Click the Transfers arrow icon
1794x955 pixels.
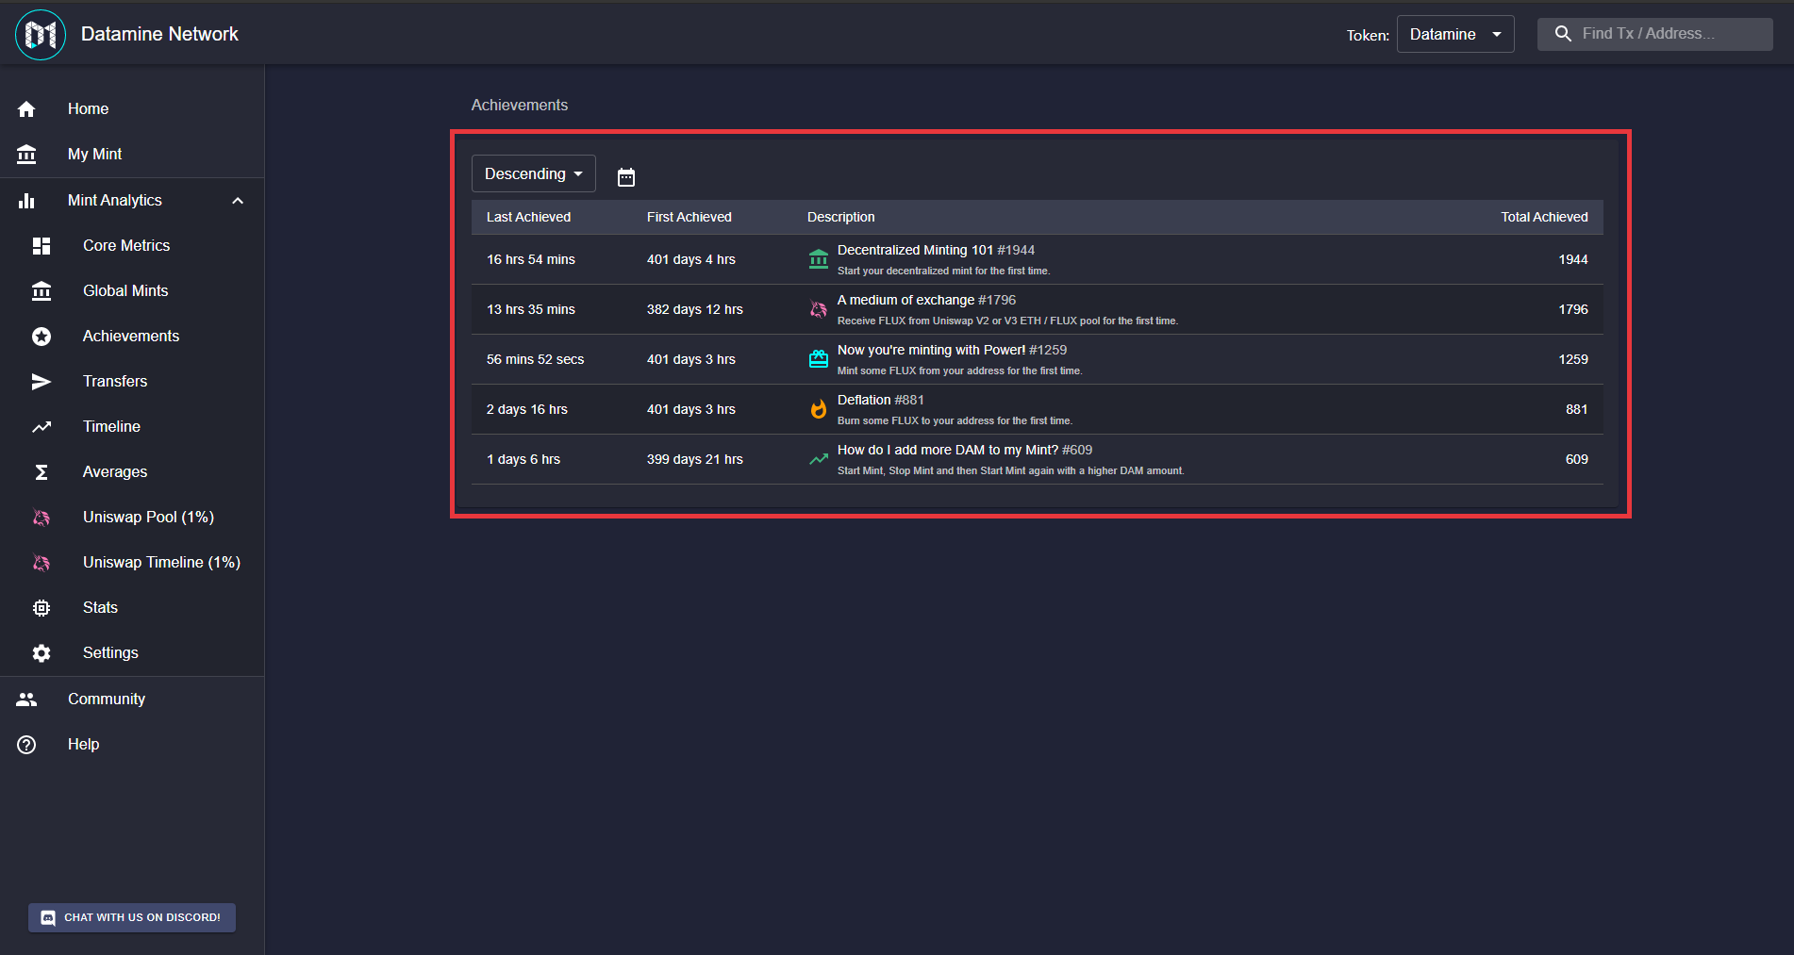[42, 382]
